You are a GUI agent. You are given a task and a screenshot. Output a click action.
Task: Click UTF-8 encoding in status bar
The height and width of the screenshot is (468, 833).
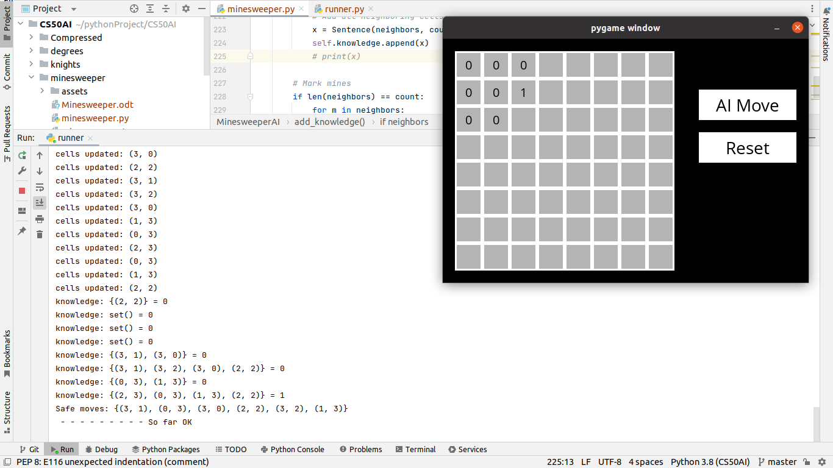tap(610, 462)
